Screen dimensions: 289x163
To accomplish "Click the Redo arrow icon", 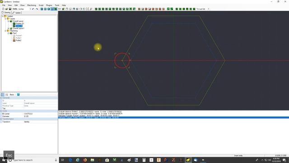I will (37, 9).
